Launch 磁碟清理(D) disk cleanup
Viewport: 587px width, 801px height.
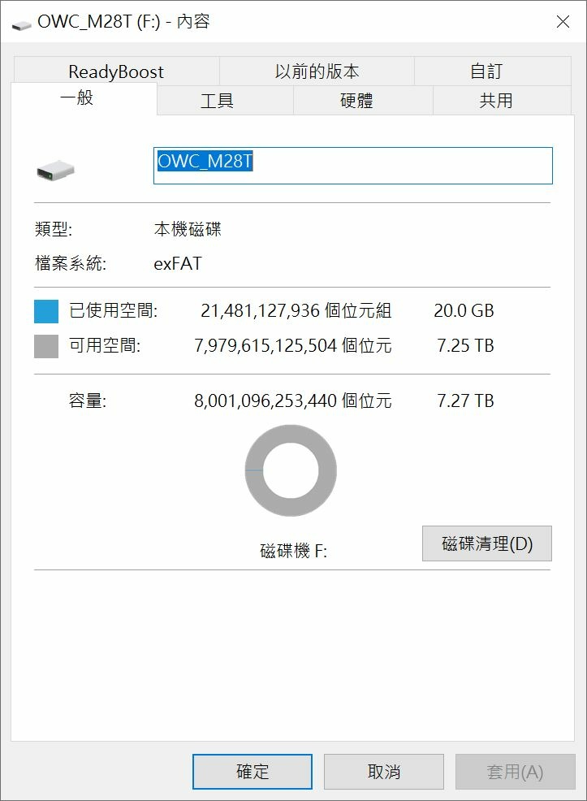tap(487, 543)
